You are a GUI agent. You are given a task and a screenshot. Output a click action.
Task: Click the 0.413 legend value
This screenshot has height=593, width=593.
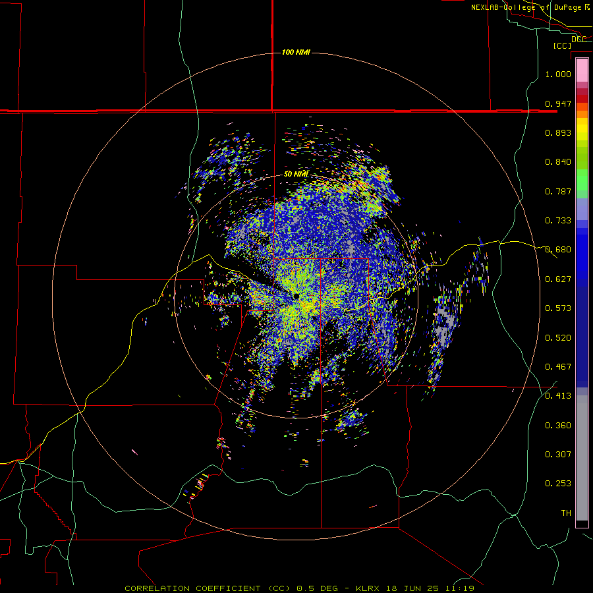click(x=558, y=396)
